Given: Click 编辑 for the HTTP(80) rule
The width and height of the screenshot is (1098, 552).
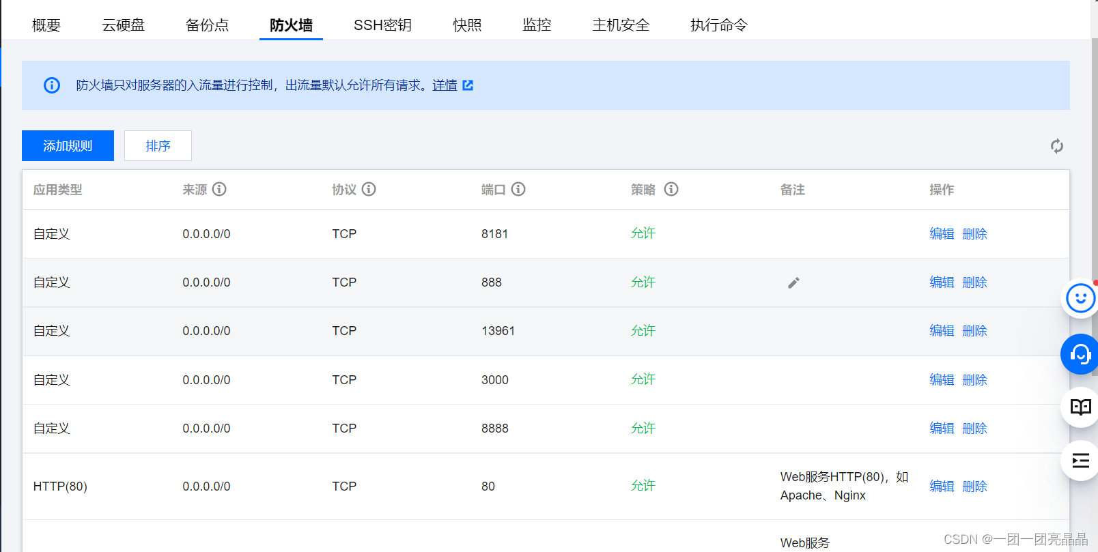Looking at the screenshot, I should (942, 486).
